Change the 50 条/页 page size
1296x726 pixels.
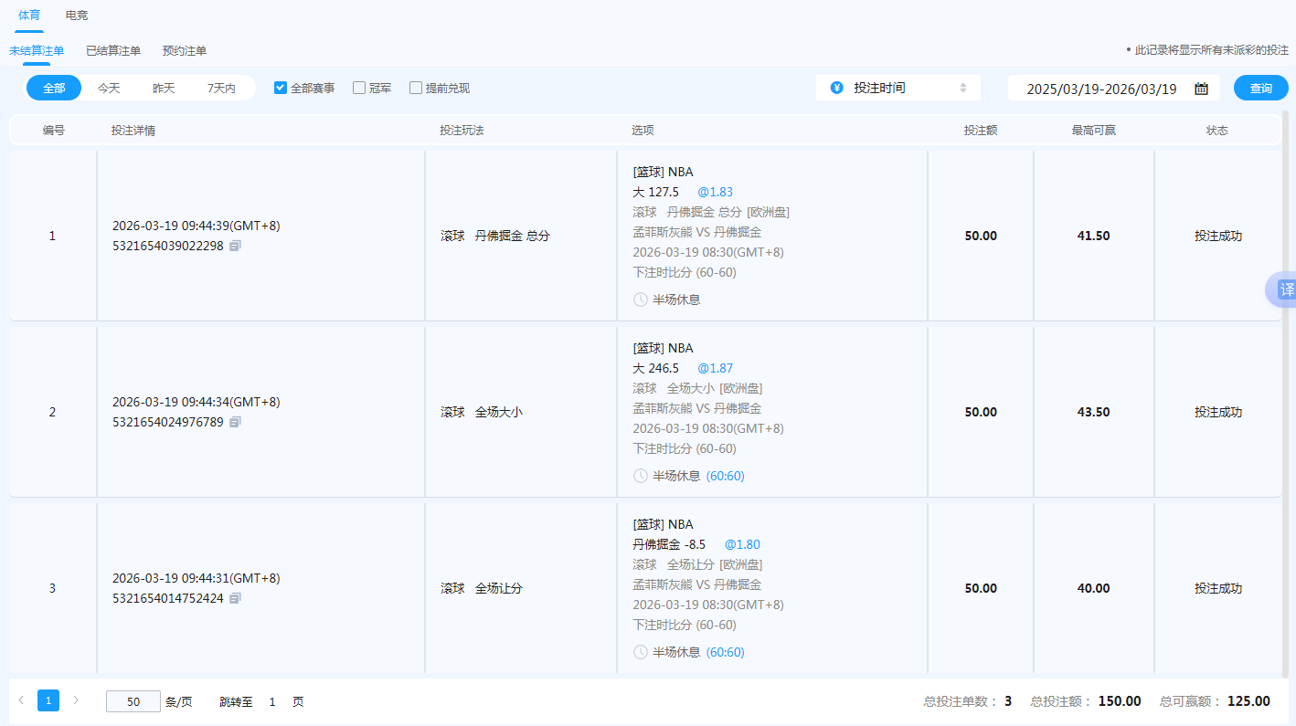(133, 700)
